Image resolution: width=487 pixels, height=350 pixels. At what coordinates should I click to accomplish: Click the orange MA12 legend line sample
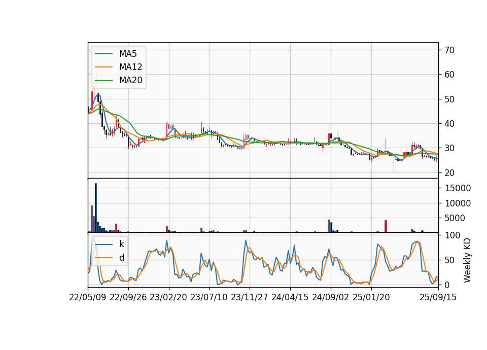point(103,67)
